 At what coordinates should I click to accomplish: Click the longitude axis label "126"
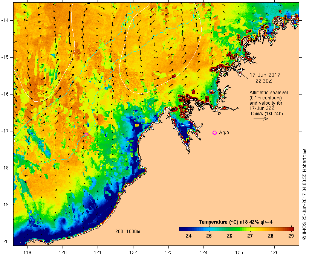coord(274,252)
